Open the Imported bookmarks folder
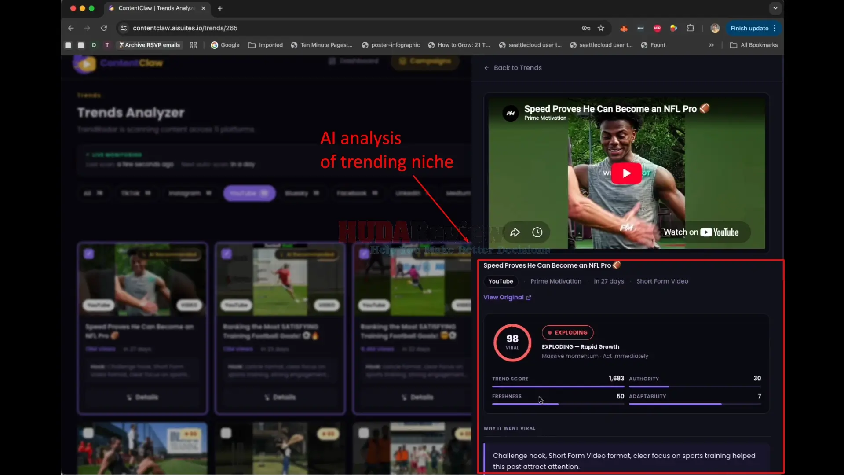 coord(266,45)
